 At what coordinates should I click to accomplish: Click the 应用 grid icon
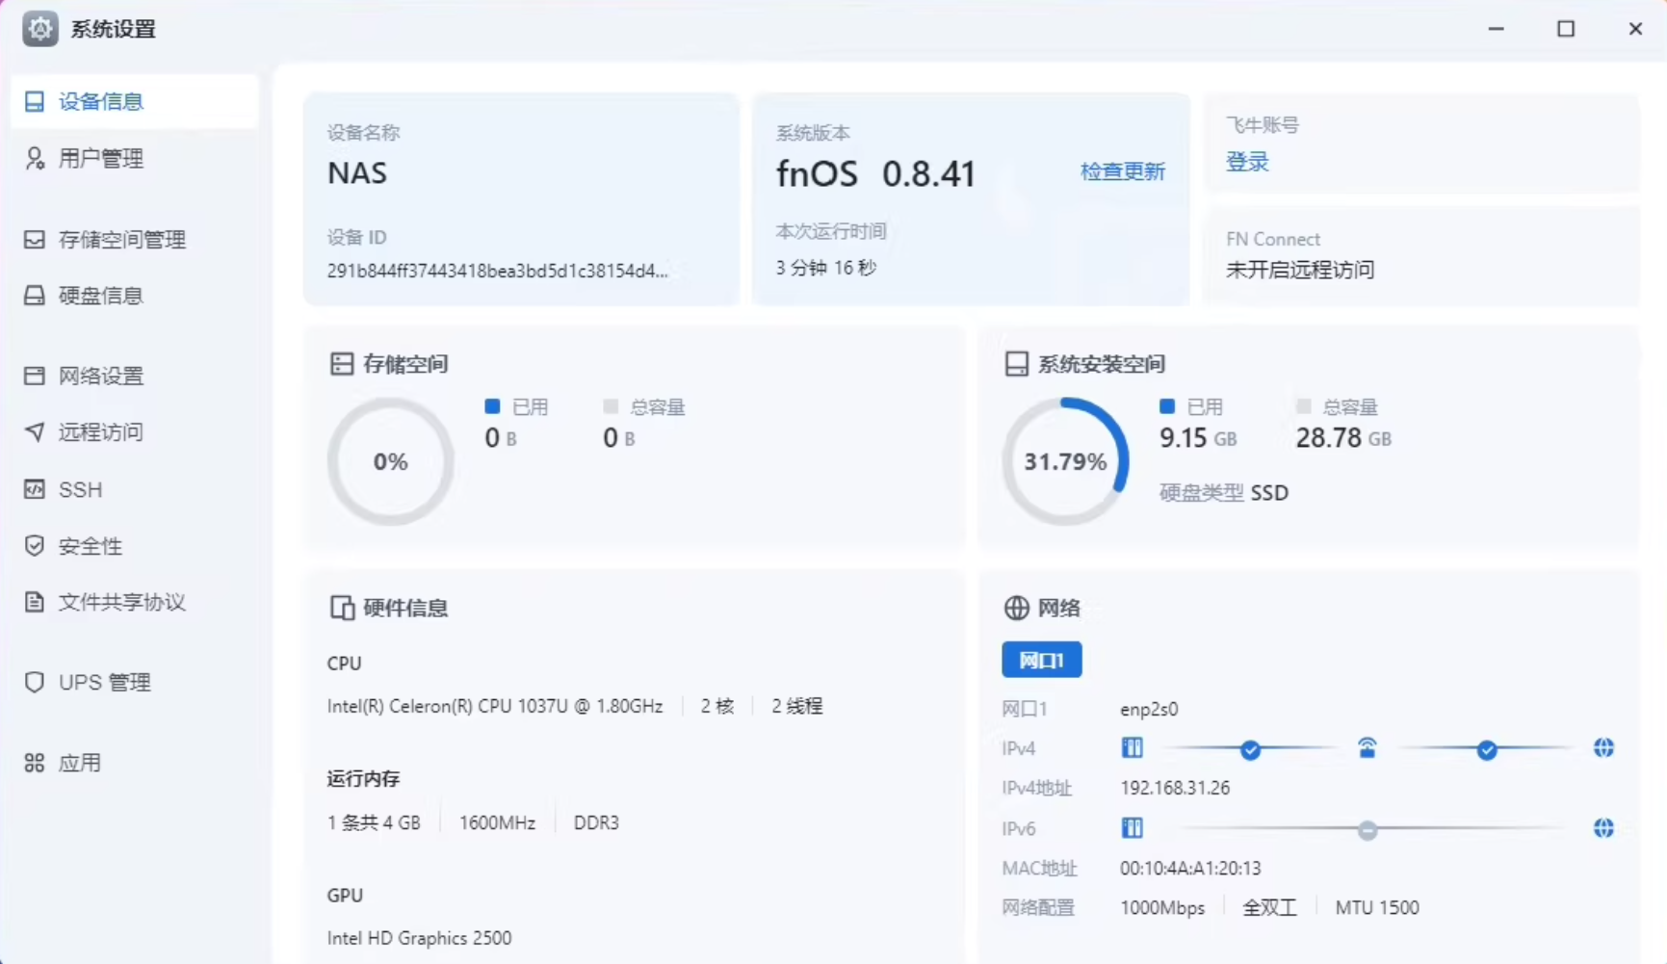35,763
